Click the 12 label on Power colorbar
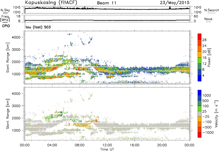219x151 pixels. pyautogui.click(x=204, y=64)
